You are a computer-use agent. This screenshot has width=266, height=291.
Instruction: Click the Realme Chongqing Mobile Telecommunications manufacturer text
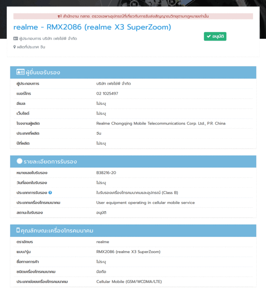tap(161, 123)
